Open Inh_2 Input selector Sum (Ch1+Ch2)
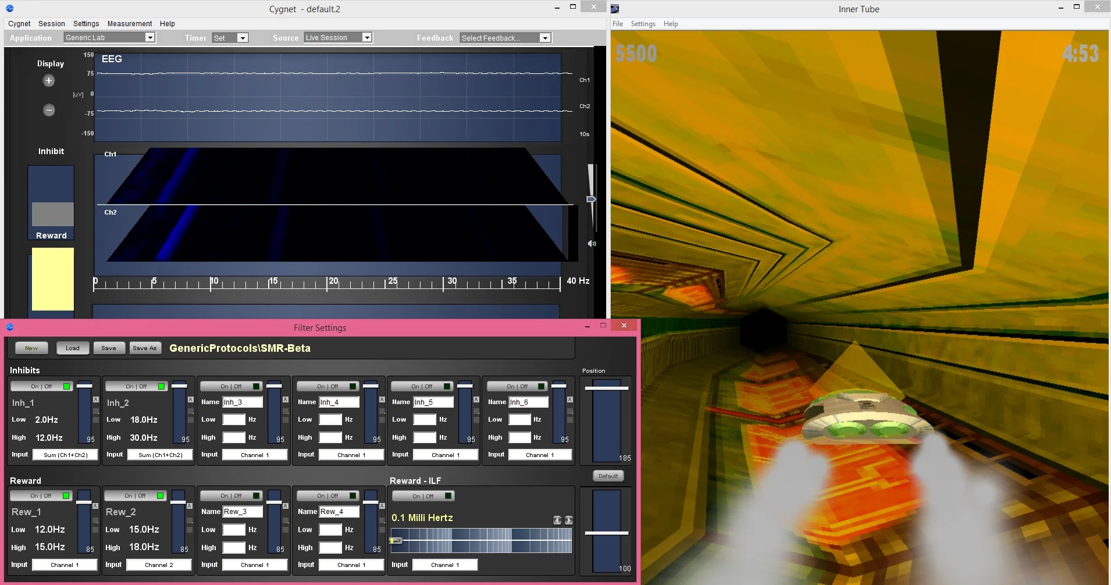The height and width of the screenshot is (585, 1111). [160, 455]
